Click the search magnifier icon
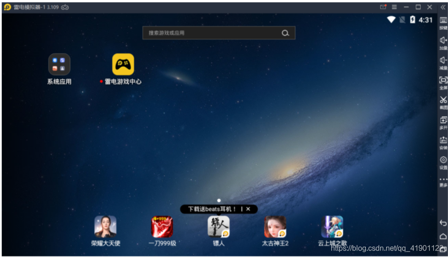 click(x=285, y=33)
